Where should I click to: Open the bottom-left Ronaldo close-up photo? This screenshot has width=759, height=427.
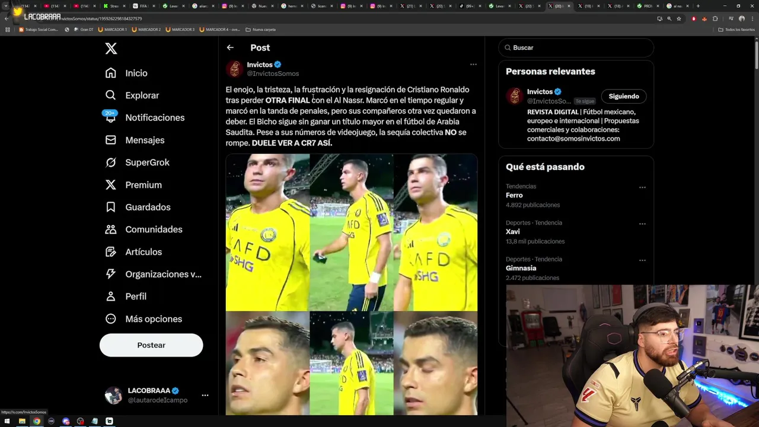267,364
